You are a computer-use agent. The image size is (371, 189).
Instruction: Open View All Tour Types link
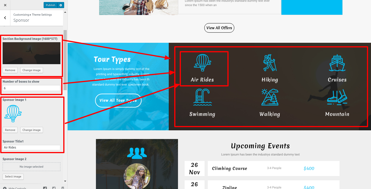pos(118,101)
